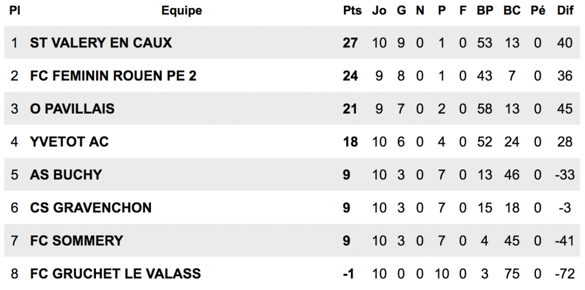Select the Jo column header

click(379, 11)
